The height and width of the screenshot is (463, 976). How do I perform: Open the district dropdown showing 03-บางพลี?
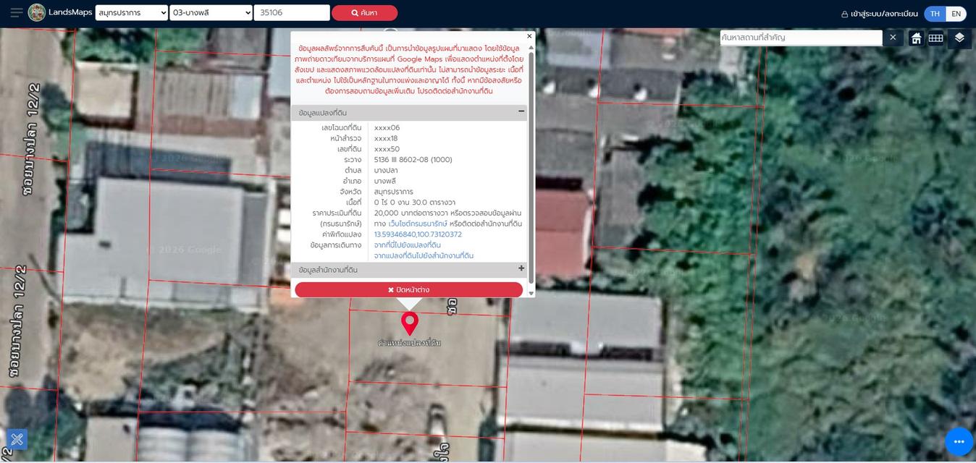pyautogui.click(x=211, y=13)
